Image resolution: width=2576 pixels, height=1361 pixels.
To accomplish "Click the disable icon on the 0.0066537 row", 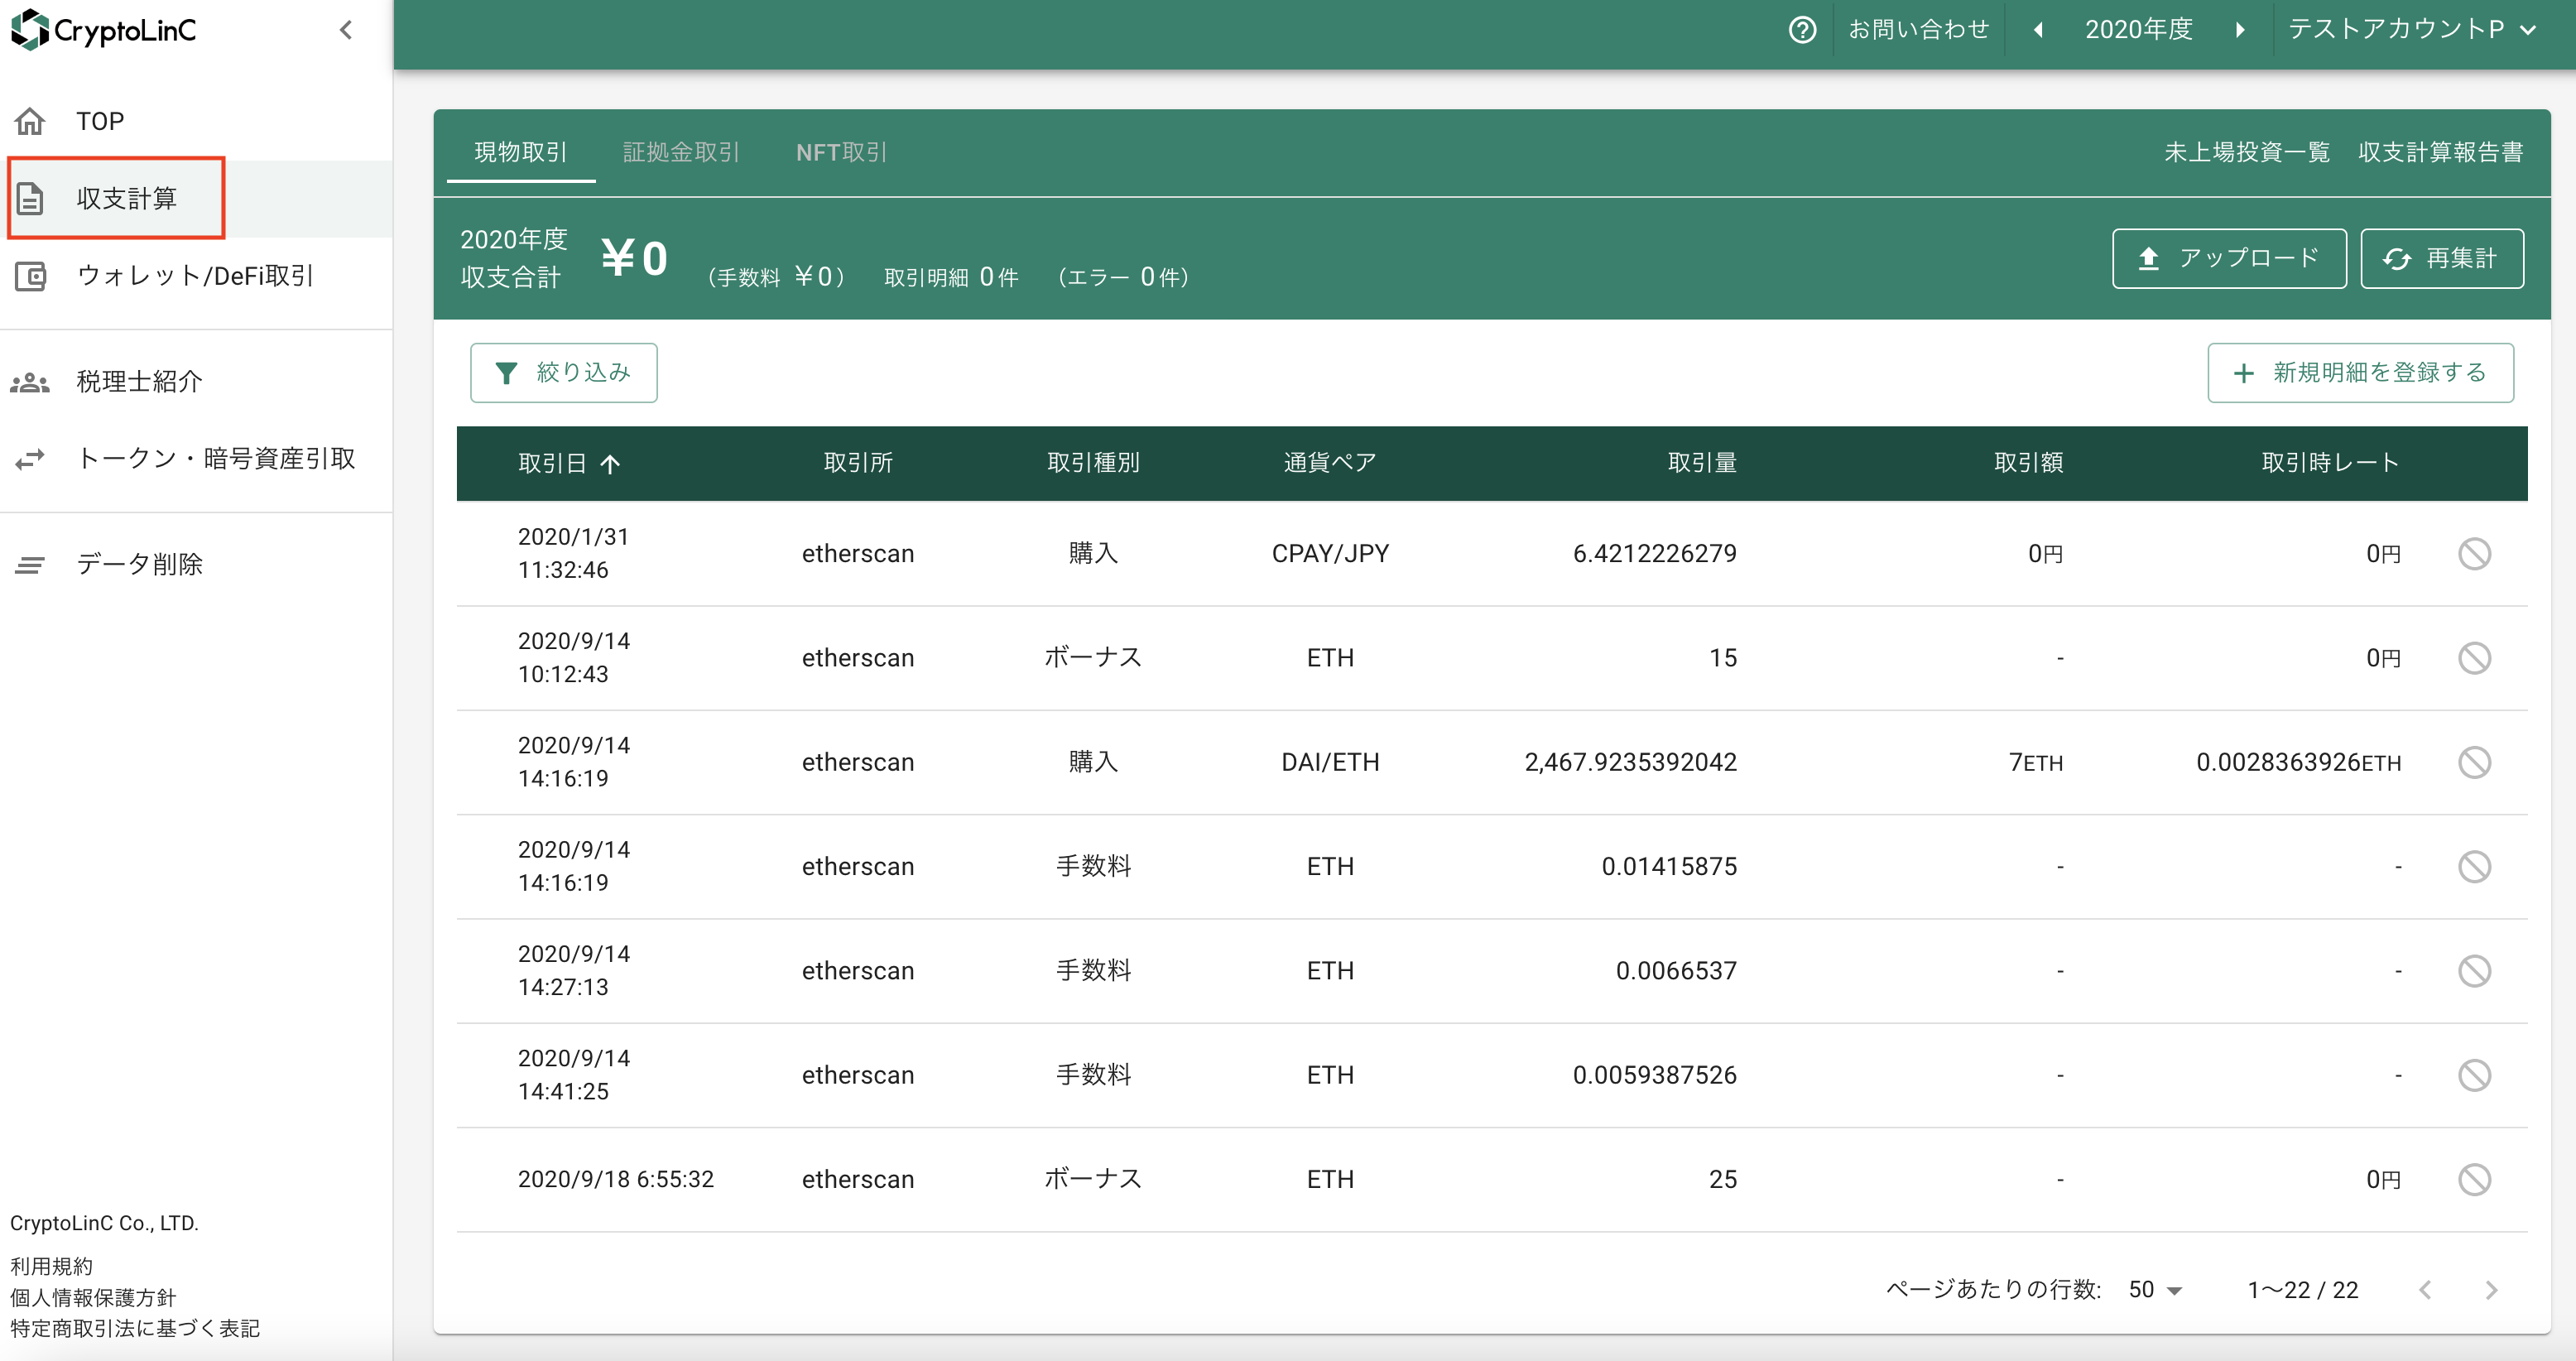I will pyautogui.click(x=2474, y=971).
